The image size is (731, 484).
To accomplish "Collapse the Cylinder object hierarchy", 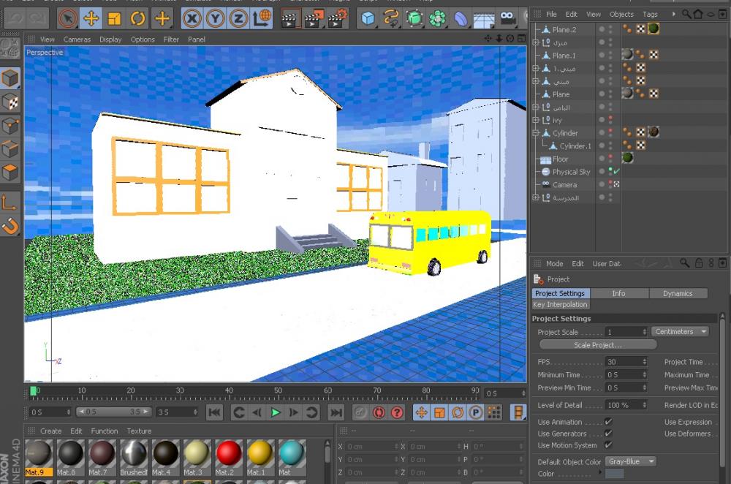I will tap(536, 133).
